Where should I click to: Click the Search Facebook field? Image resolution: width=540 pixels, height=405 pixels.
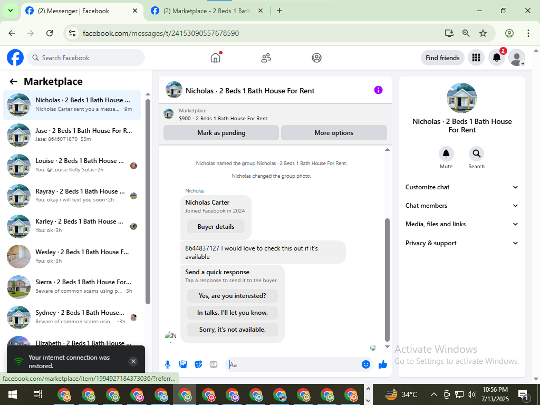86,57
